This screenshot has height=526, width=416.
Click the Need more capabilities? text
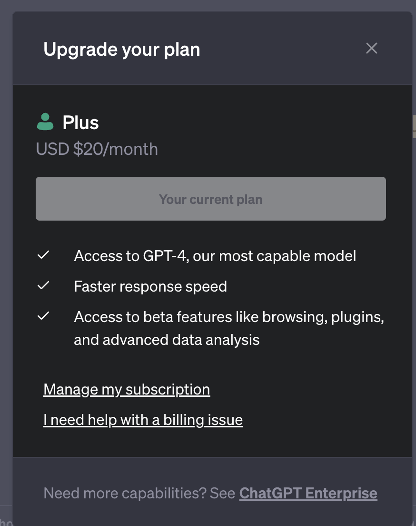[139, 493]
